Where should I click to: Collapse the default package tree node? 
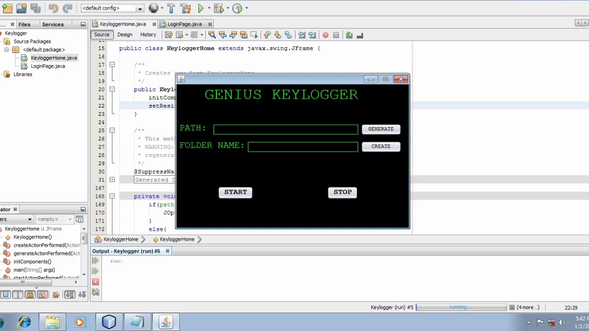7,50
